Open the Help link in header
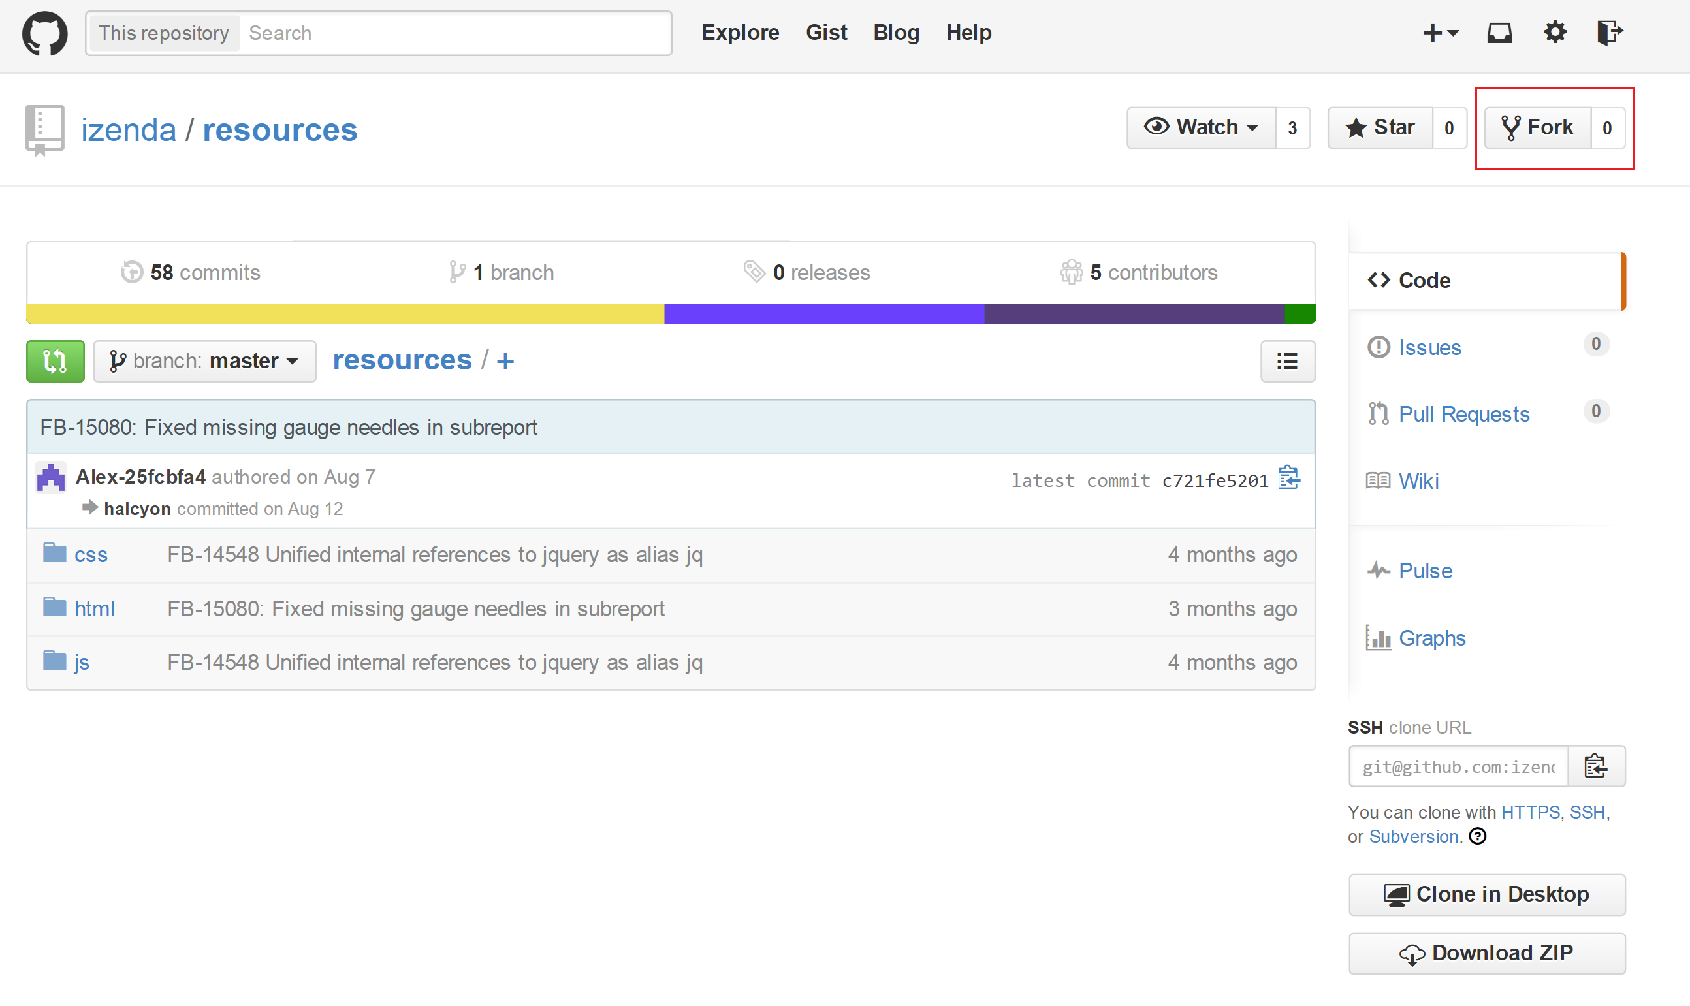 (x=968, y=33)
